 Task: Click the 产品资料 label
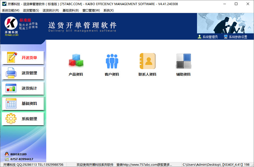tap(76, 74)
